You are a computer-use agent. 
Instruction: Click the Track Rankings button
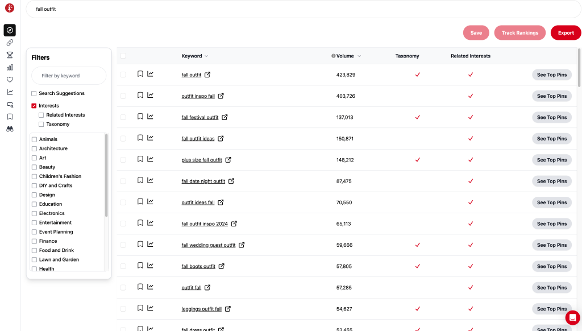pyautogui.click(x=519, y=32)
